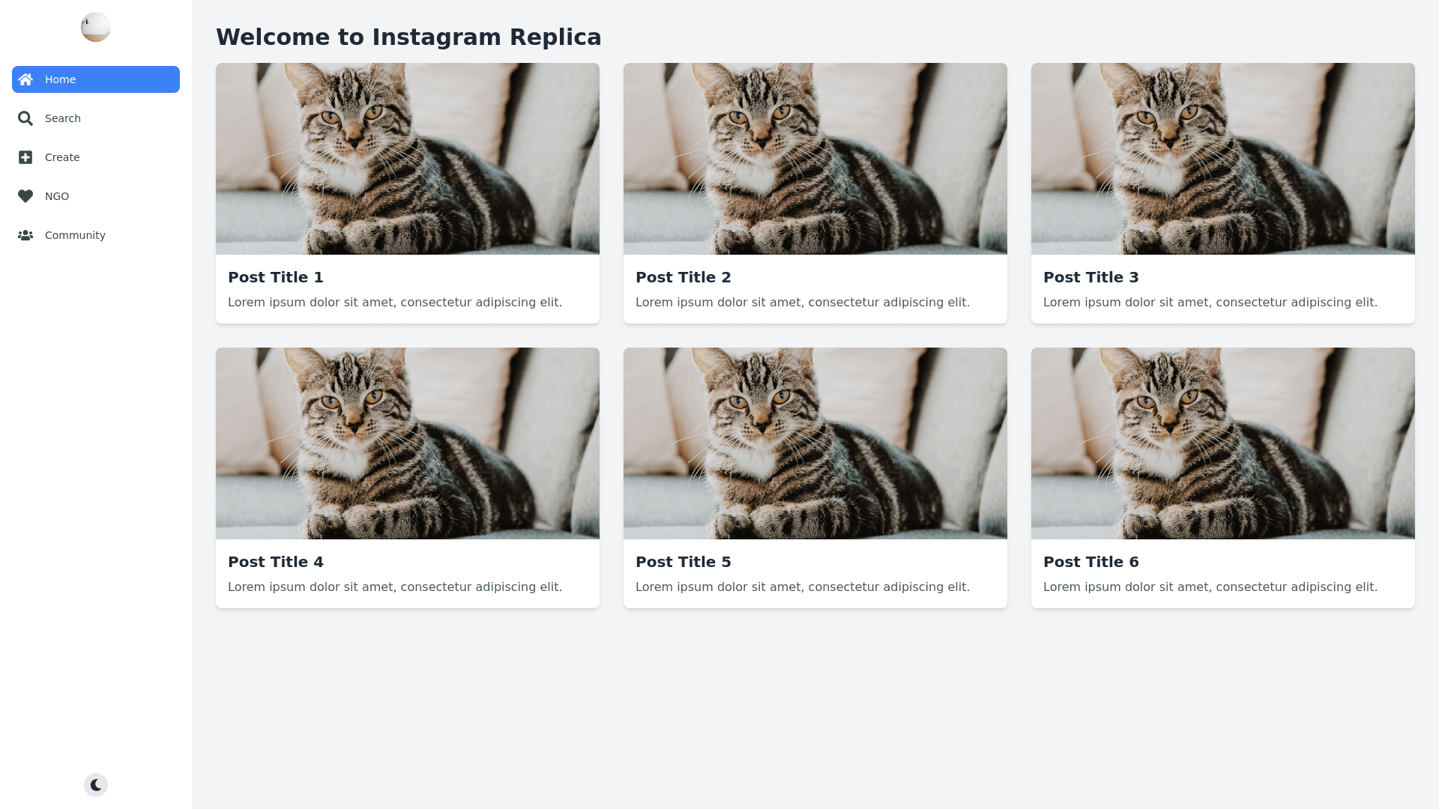Open the Post Title 2 cat image
Image resolution: width=1439 pixels, height=809 pixels.
pos(815,159)
